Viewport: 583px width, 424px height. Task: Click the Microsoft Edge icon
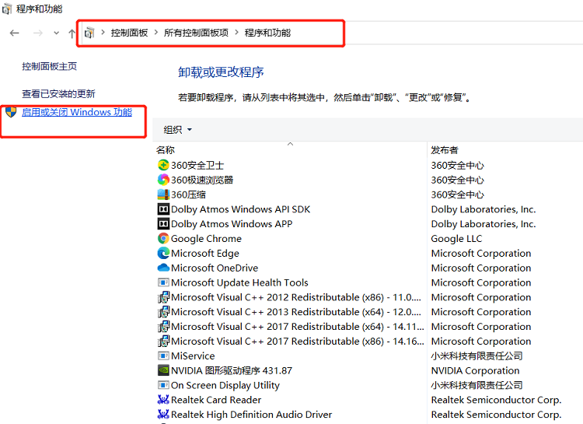click(163, 254)
